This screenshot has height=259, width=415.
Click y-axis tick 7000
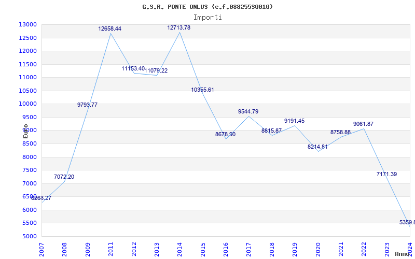click(x=29, y=183)
